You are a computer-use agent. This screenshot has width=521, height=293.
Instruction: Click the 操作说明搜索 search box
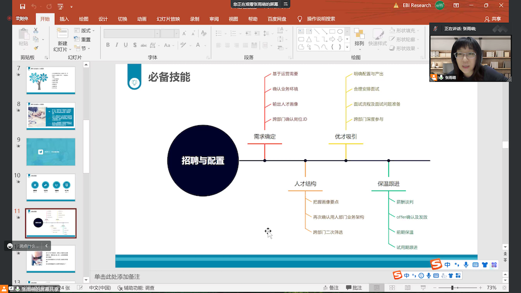point(321,19)
